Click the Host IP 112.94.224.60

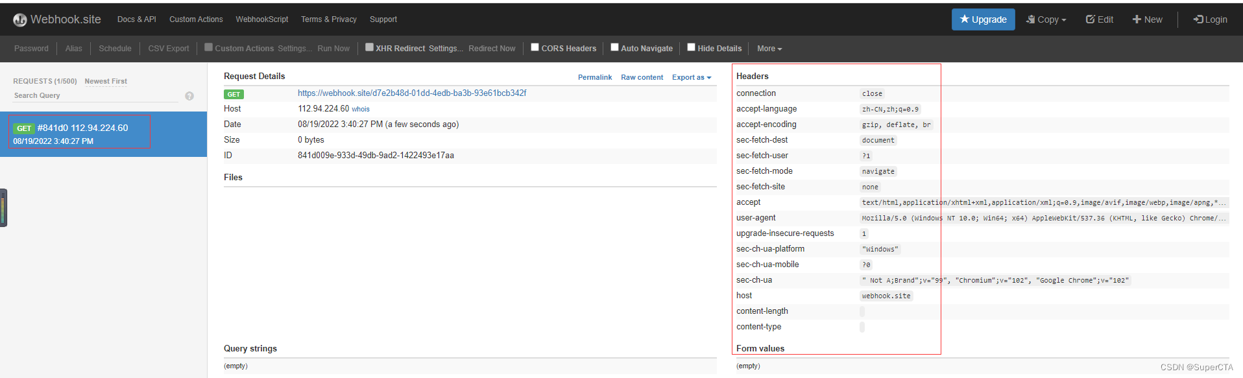pyautogui.click(x=323, y=109)
